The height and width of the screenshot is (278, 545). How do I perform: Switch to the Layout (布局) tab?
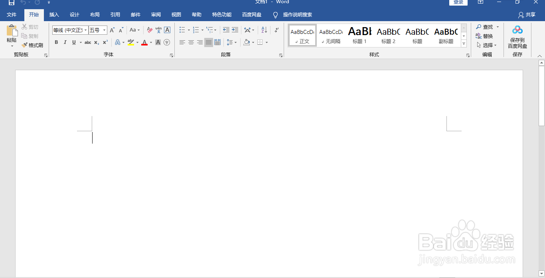[95, 15]
